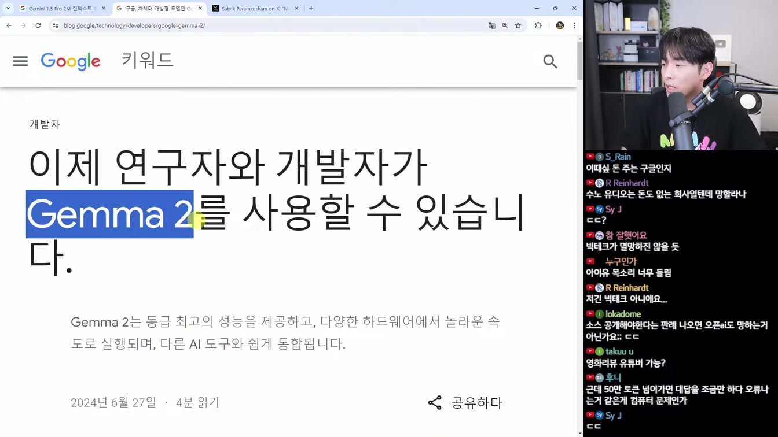
Task: Click the browser forward arrow
Action: pos(23,25)
